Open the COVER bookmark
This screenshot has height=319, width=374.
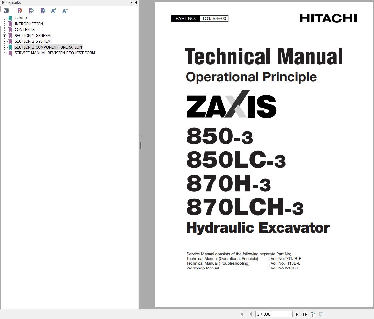pyautogui.click(x=21, y=18)
